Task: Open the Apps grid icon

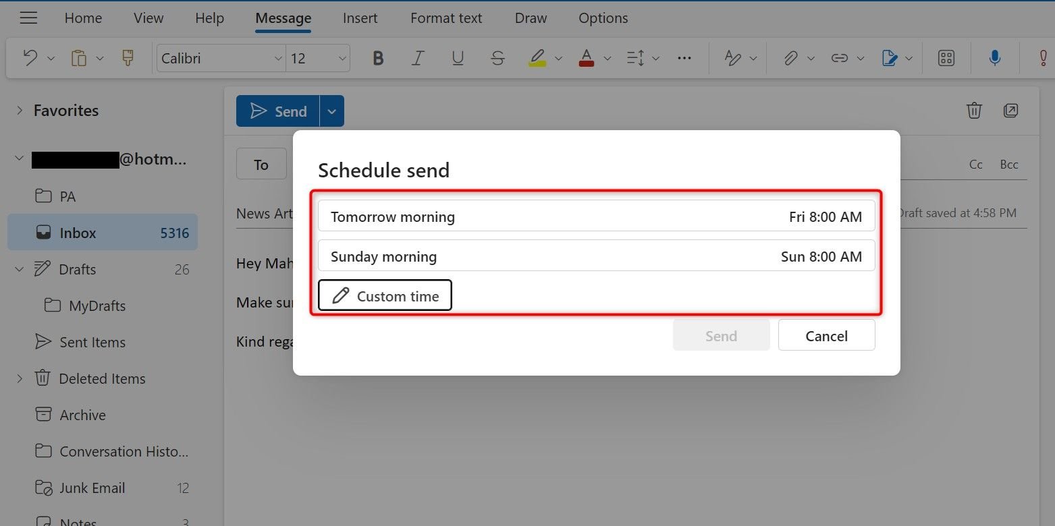Action: [946, 59]
